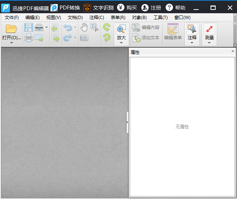Click the undo arrow icon
237x199 pixels.
67,27
